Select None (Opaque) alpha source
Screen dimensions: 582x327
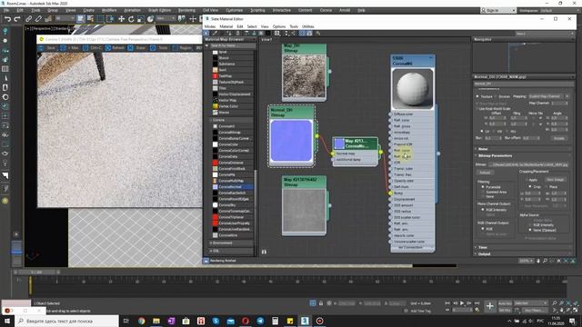click(x=530, y=230)
